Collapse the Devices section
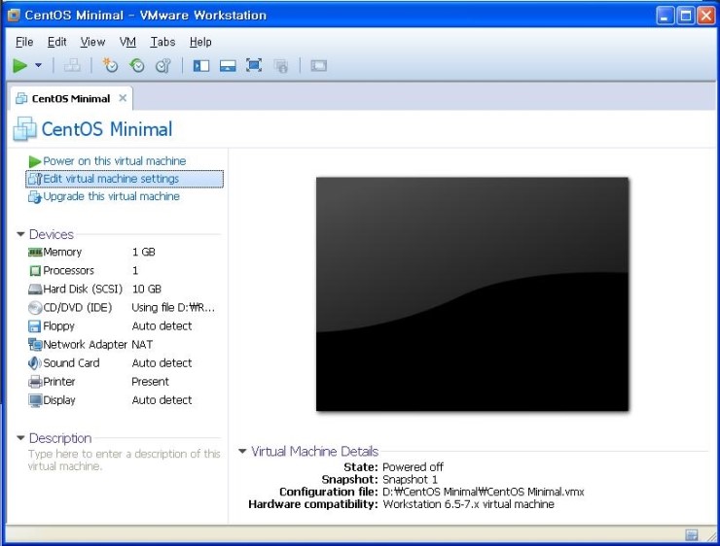This screenshot has width=720, height=546. (21, 234)
